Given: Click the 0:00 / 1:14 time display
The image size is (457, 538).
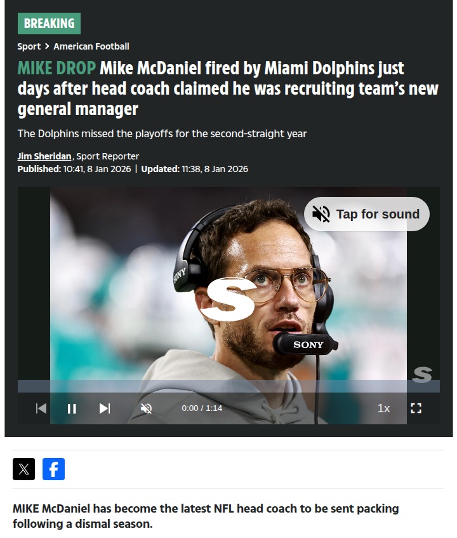Looking at the screenshot, I should click(202, 408).
